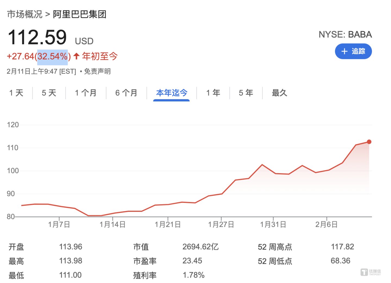Viewport: 391px width, 283px height.
Task: Switch to the 5 天 tab
Action: pos(49,93)
